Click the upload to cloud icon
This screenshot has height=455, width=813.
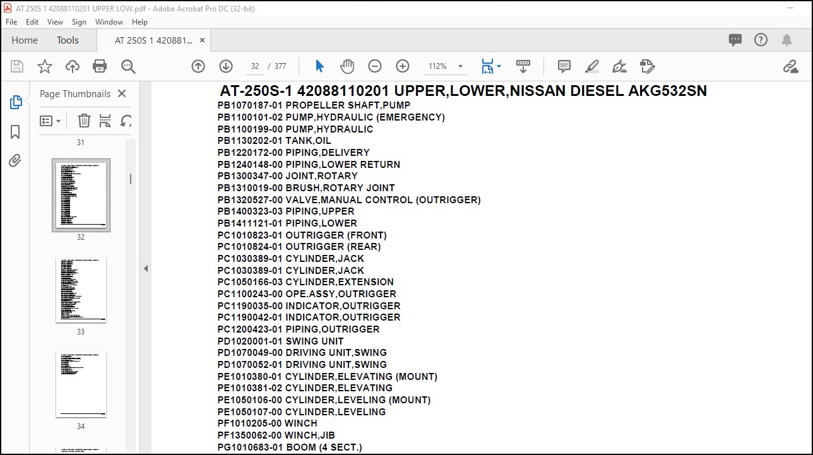click(x=73, y=66)
